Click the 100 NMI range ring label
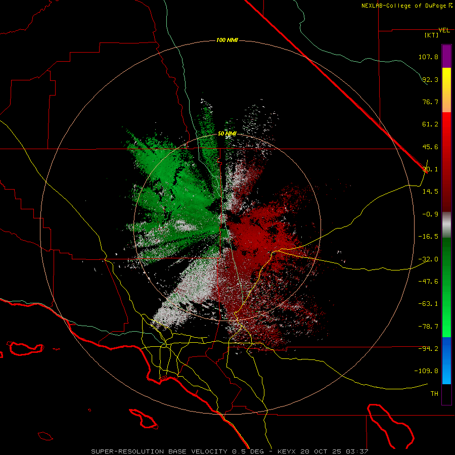Screen dimensions: 455x455 point(227,40)
